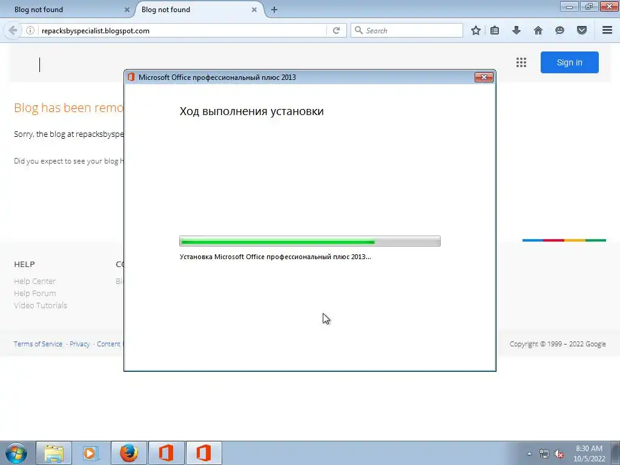
Task: Open Windows Start menu orb
Action: (16, 453)
